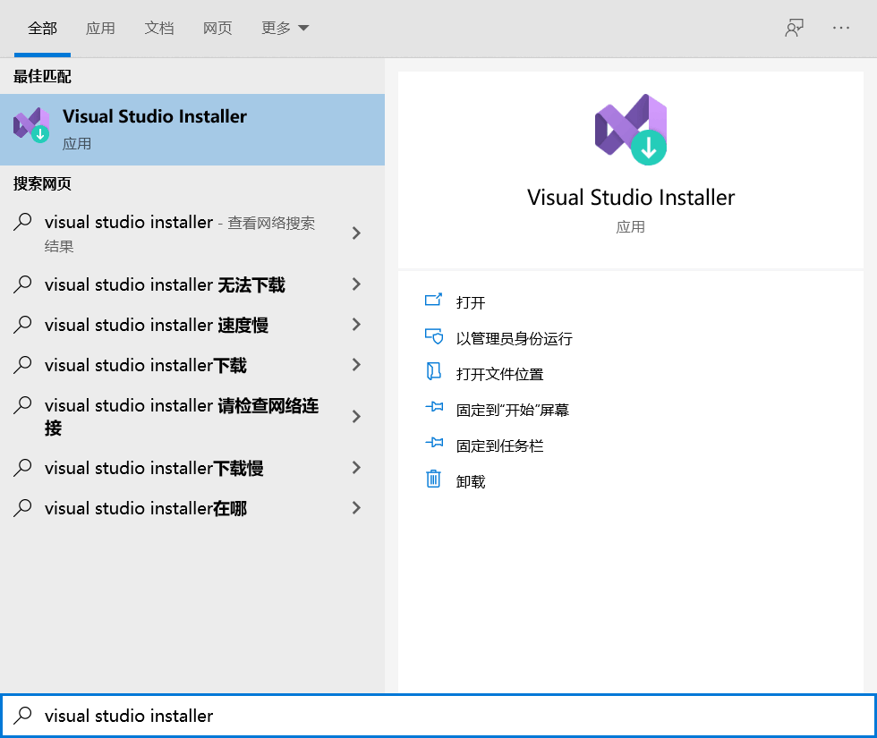Expand arrow for 下载慢 suggestion
Image resolution: width=877 pixels, height=738 pixels.
(x=356, y=468)
